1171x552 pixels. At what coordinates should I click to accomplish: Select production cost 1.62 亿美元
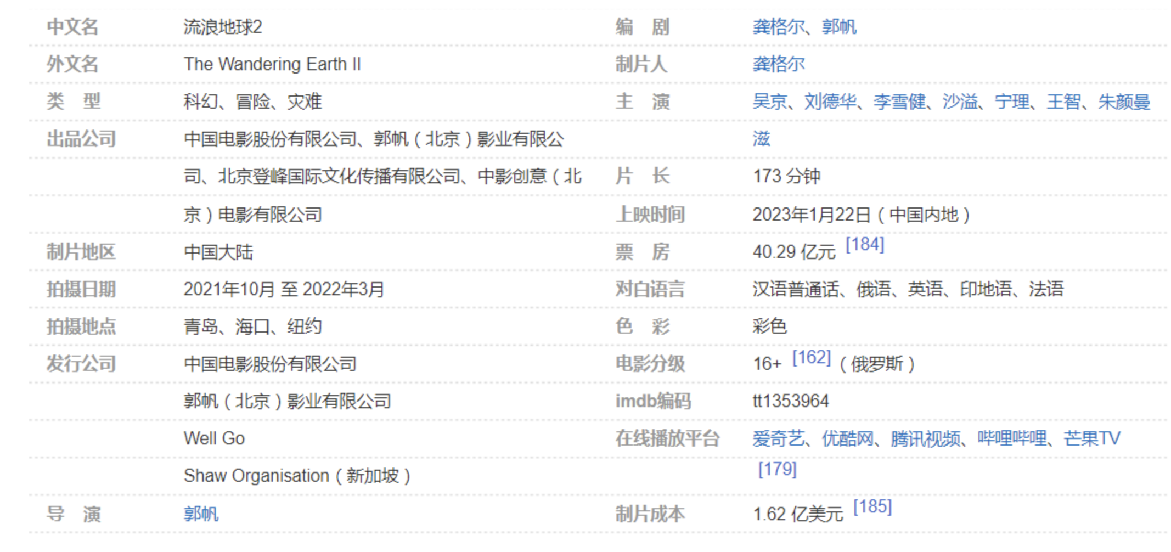tap(798, 514)
